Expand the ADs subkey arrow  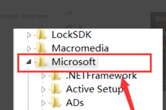coord(43,103)
